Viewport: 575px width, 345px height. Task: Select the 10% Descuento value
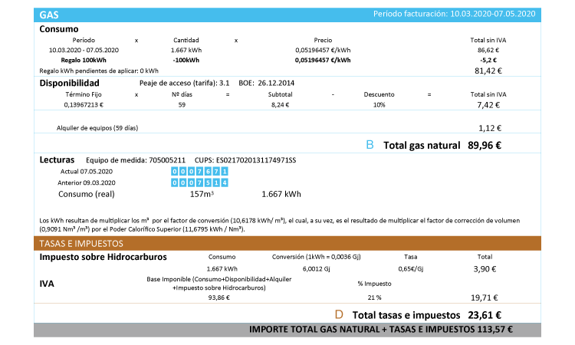pos(379,104)
